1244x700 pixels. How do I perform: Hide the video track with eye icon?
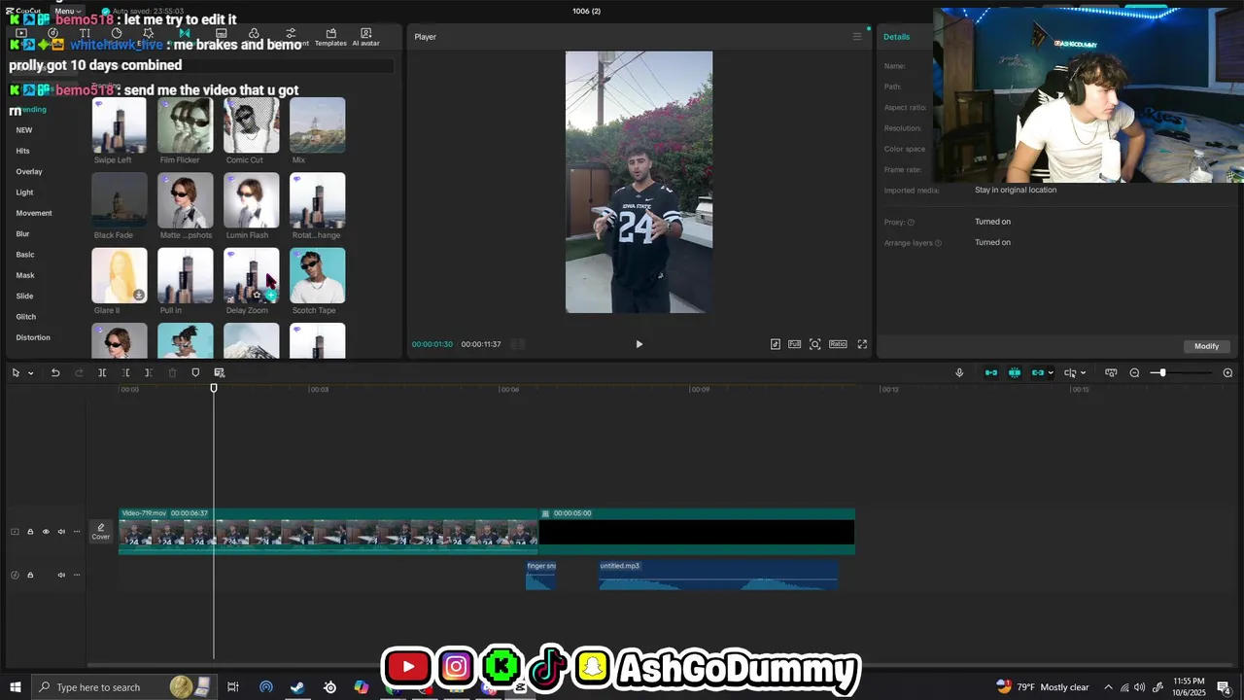tap(46, 532)
